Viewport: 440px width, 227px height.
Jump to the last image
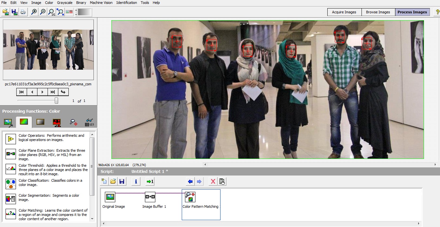[x=53, y=92]
